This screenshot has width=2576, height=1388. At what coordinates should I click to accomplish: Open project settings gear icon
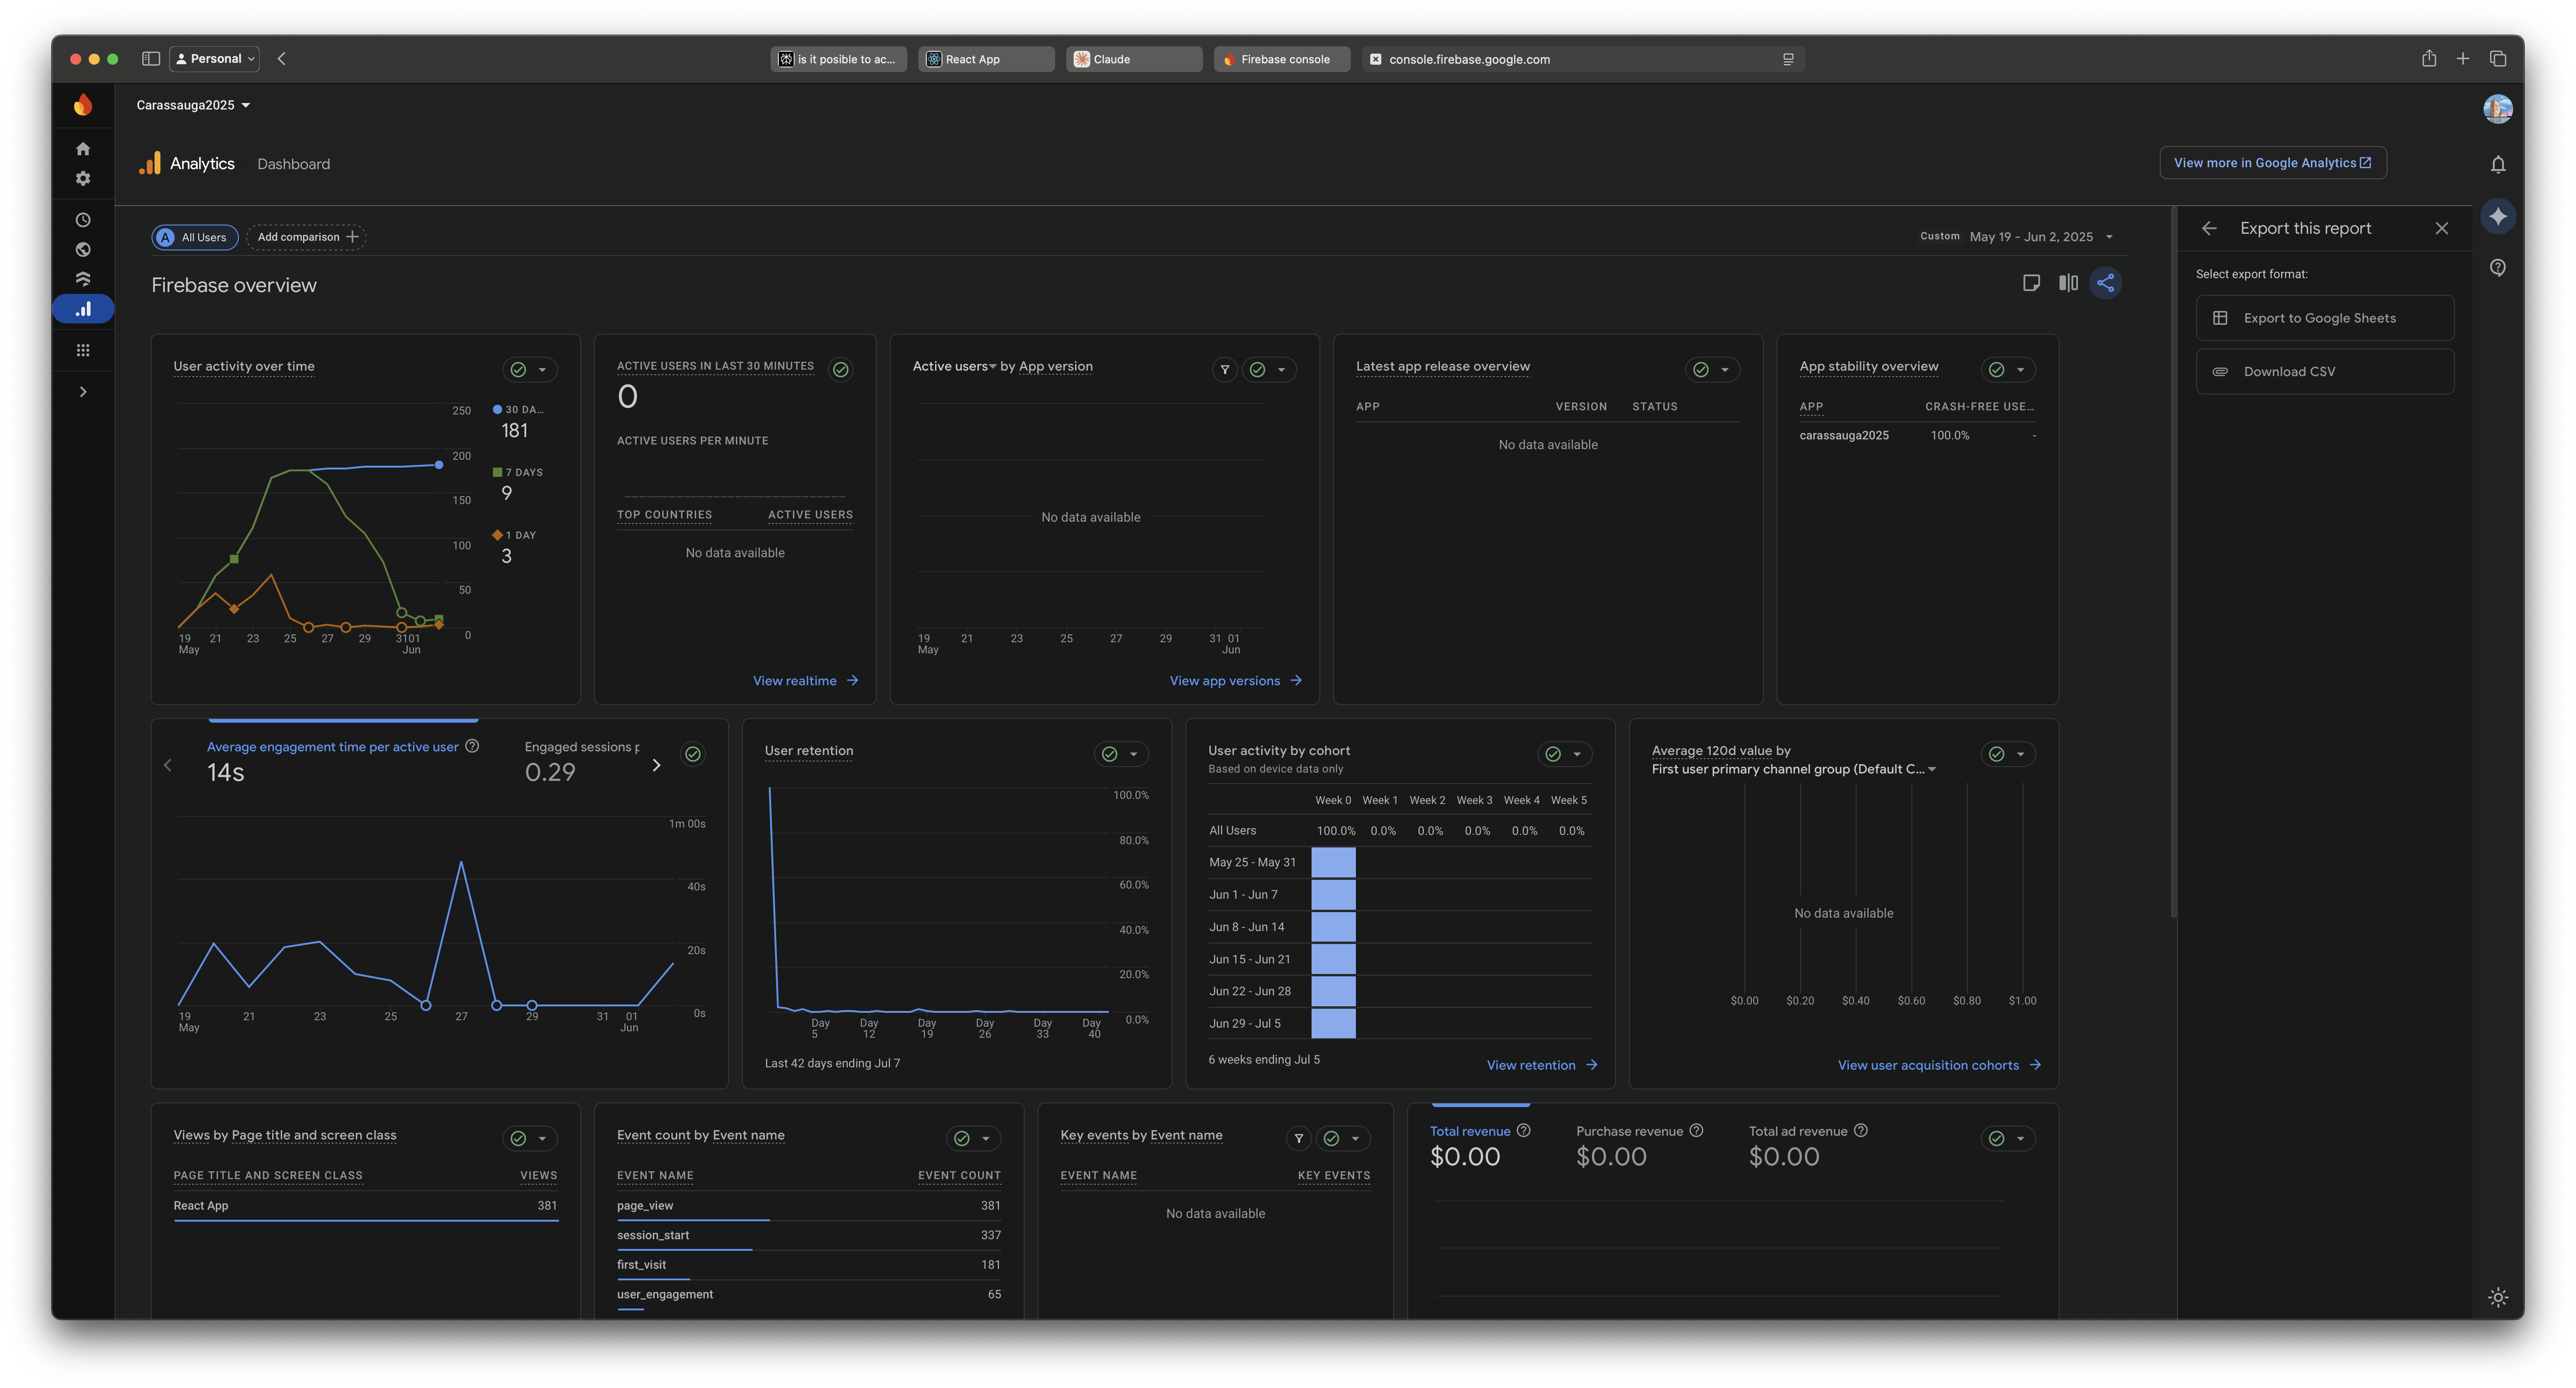[x=83, y=179]
